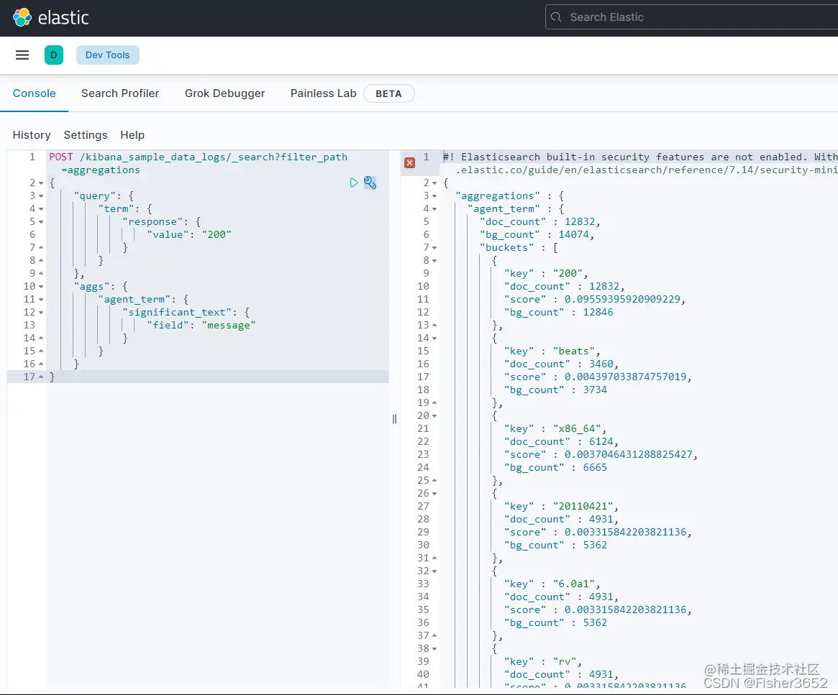The width and height of the screenshot is (838, 695).
Task: Open console Settings
Action: pos(86,135)
